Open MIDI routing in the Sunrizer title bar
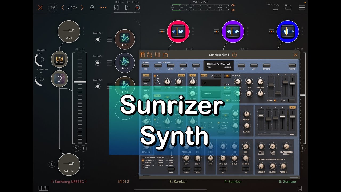Image resolution: width=341 pixels, height=192 pixels. [x=150, y=55]
